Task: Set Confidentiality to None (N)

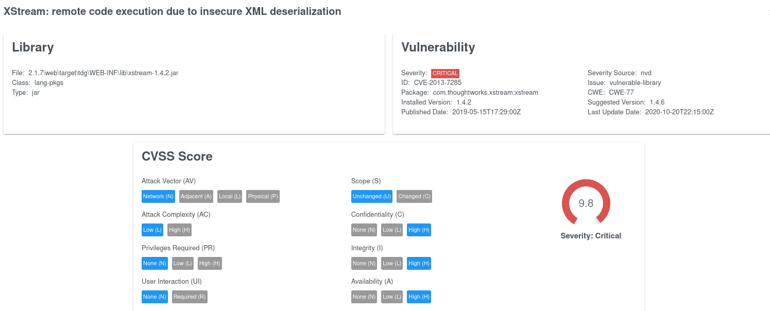Action: coord(364,230)
